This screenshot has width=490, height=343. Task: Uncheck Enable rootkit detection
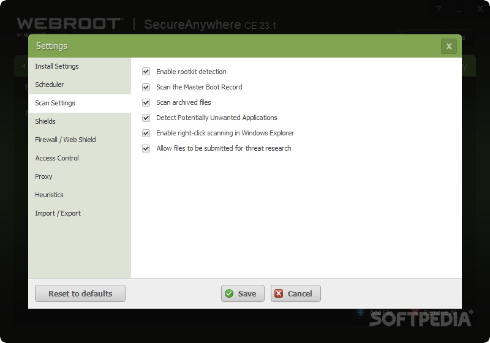pyautogui.click(x=146, y=72)
